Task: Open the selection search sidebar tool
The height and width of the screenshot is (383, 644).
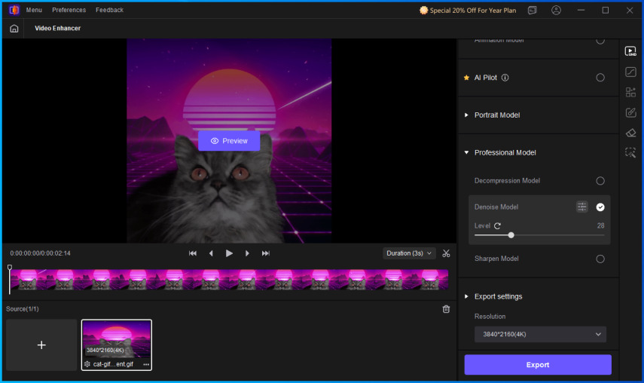Action: tap(630, 153)
